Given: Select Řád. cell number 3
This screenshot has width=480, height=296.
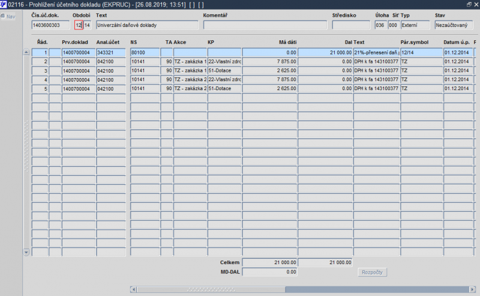Looking at the screenshot, I should click(40, 71).
